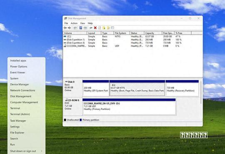The height and width of the screenshot is (154, 225).
Task: Click the blue Primary partition legend swatch
Action: [81, 120]
